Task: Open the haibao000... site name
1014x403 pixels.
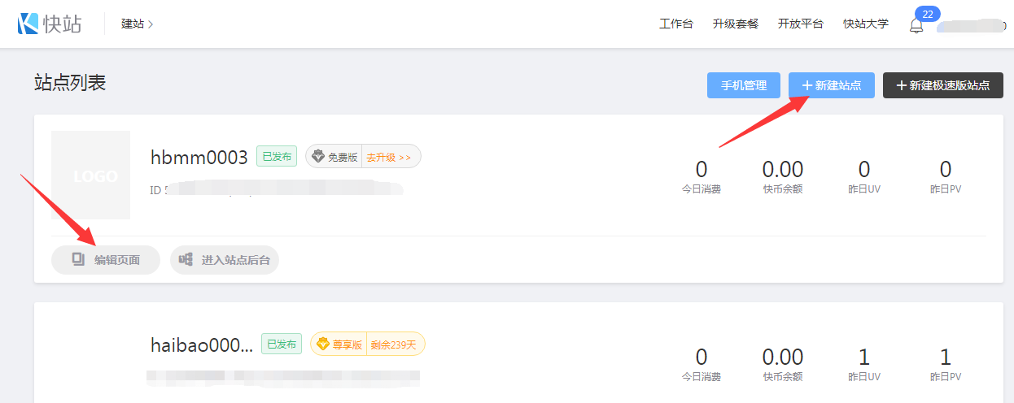Action: pyautogui.click(x=202, y=344)
